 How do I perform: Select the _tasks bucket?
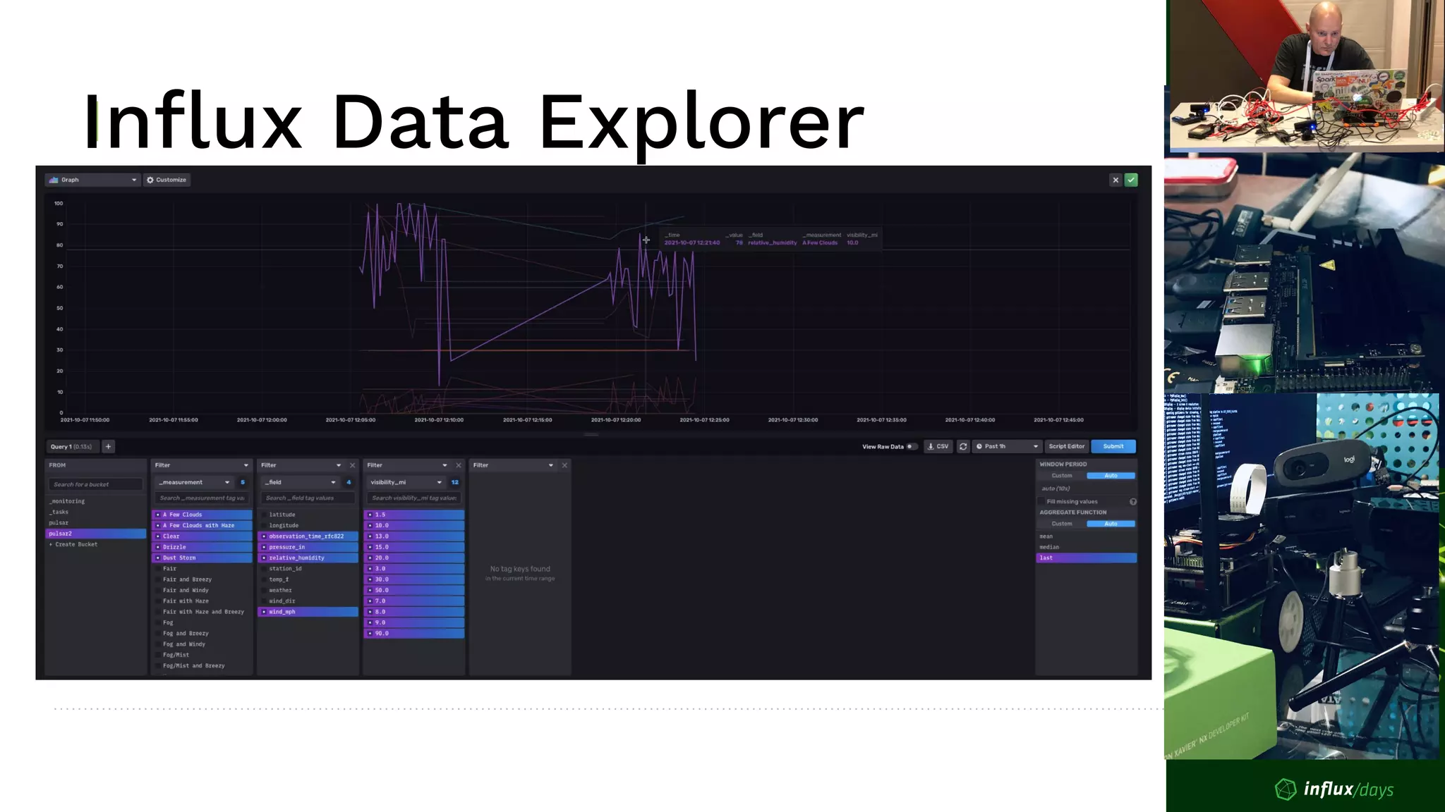pyautogui.click(x=96, y=512)
